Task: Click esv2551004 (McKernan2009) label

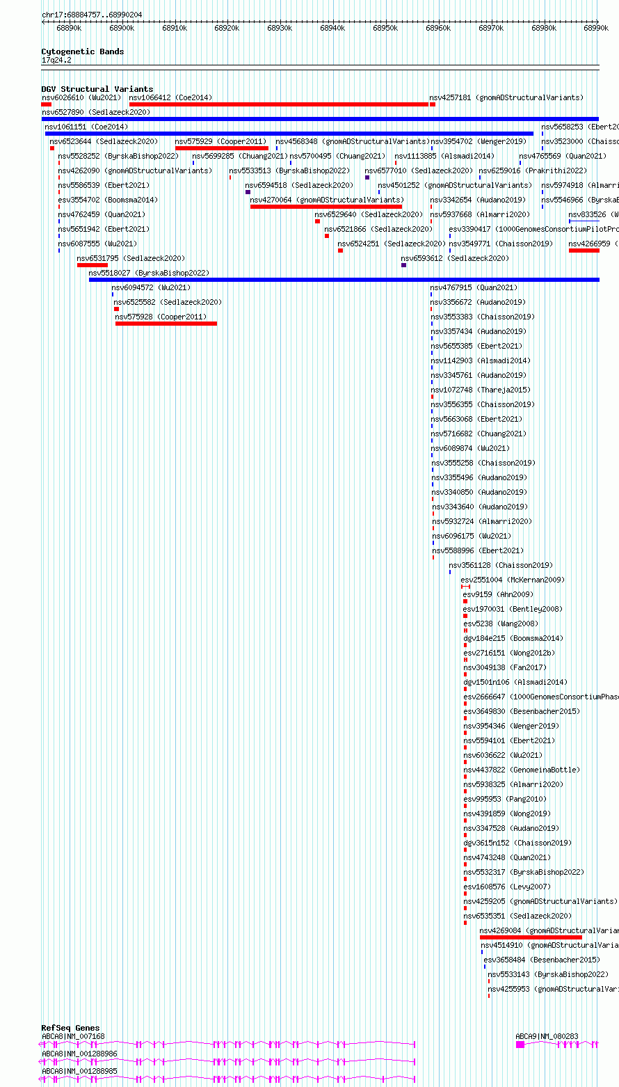Action: point(513,580)
